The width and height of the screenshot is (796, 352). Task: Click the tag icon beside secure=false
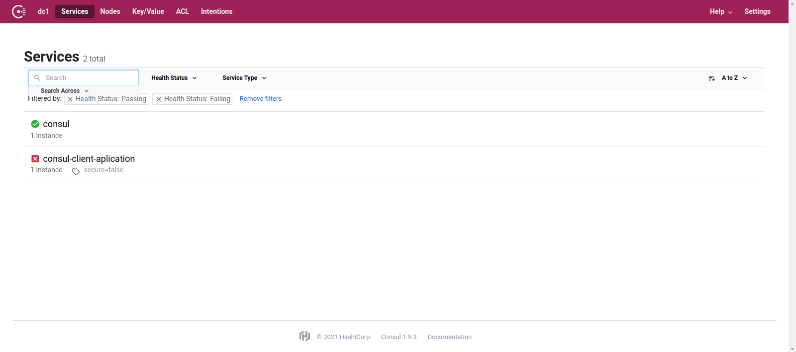pos(76,171)
